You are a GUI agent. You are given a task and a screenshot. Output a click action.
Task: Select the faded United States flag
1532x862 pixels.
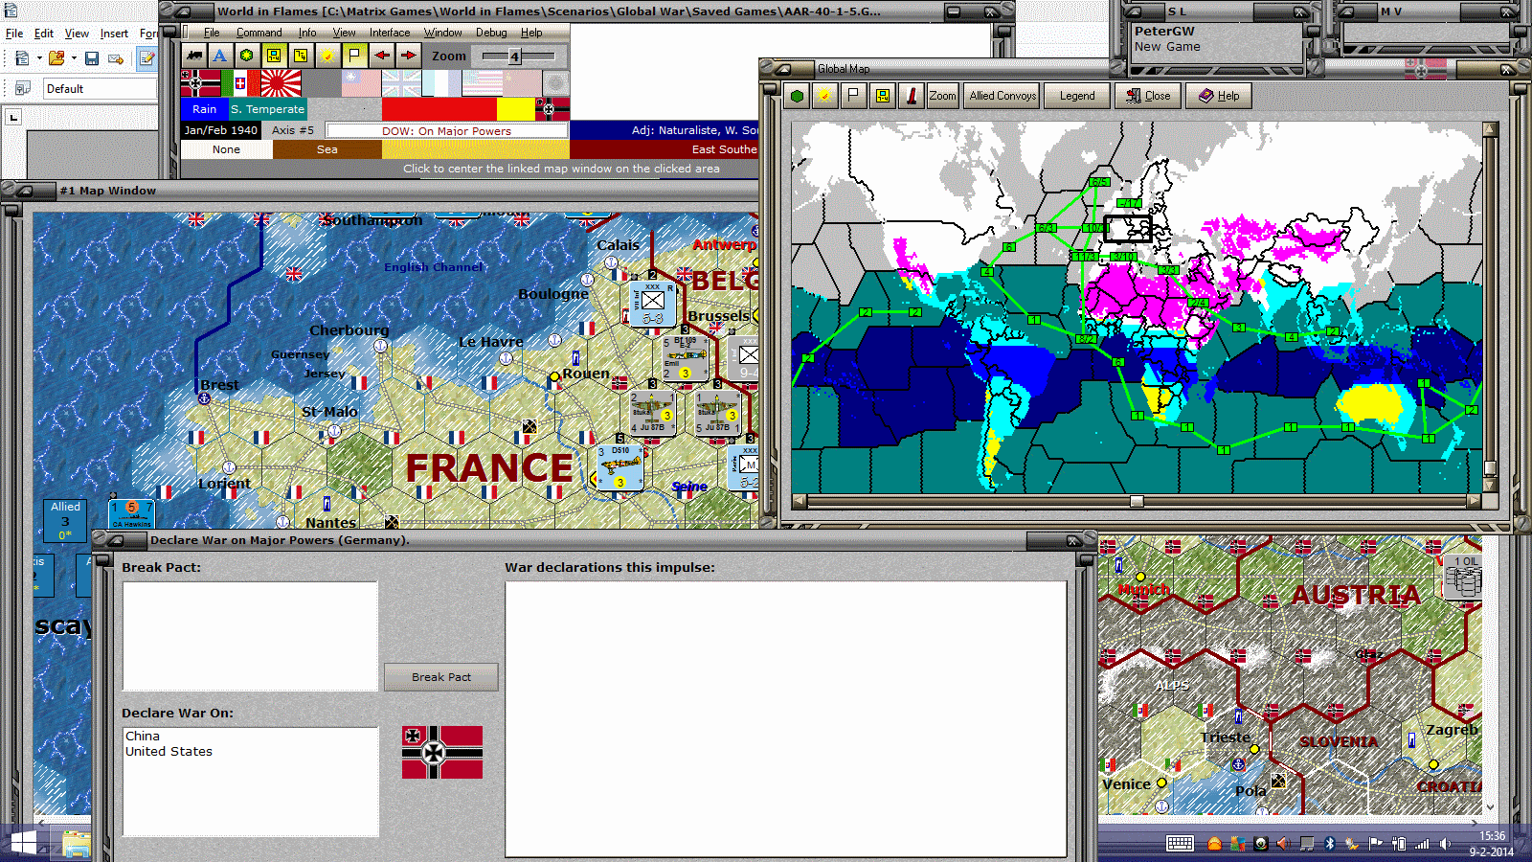482,83
